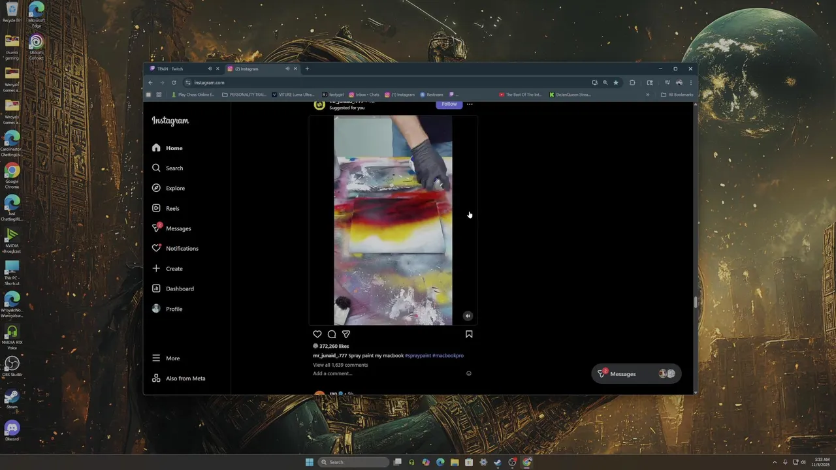Open Play Chess Online bookmark
Image resolution: width=836 pixels, height=470 pixels.
(193, 95)
